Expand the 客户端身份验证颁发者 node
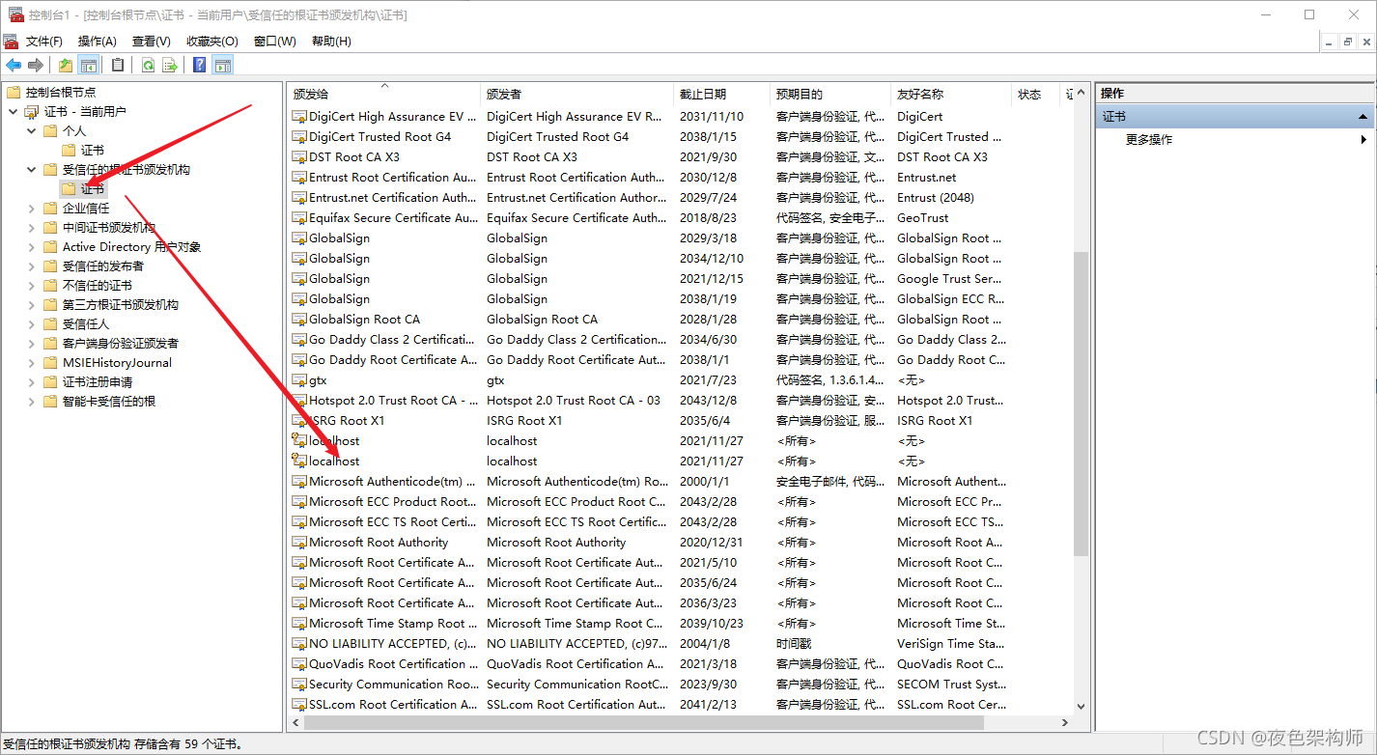 32,343
